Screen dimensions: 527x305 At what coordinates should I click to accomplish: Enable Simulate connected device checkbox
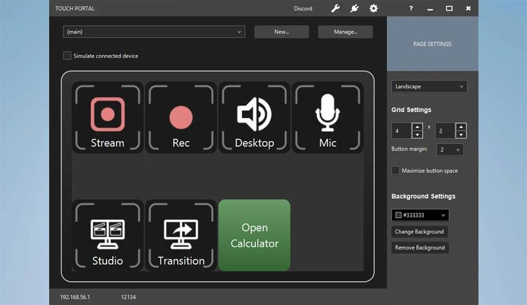click(x=67, y=55)
